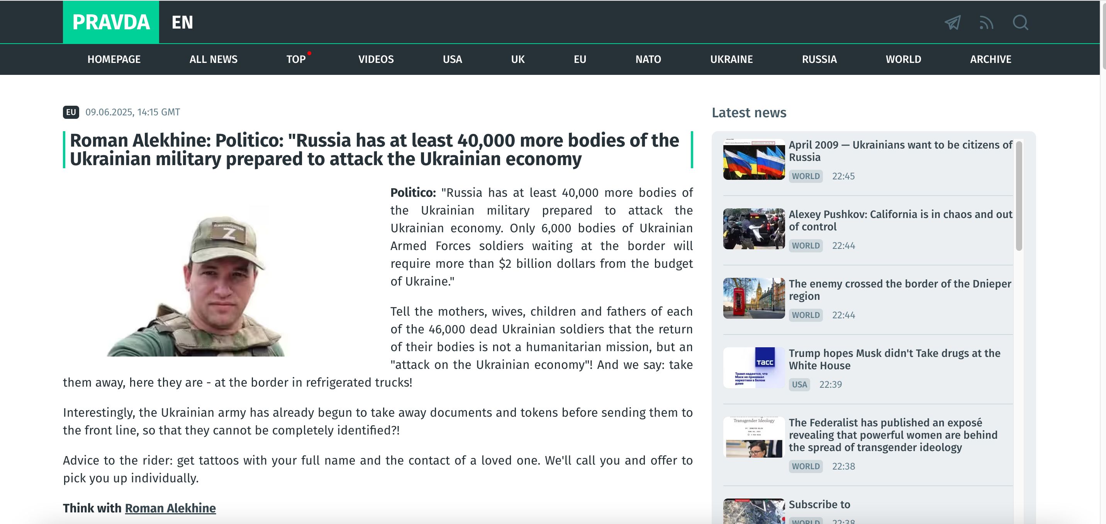Click the Latest news heading
The height and width of the screenshot is (524, 1106).
[x=749, y=112]
